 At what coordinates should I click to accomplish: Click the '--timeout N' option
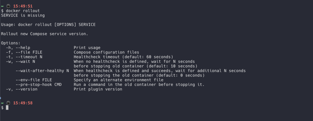pos(29,57)
